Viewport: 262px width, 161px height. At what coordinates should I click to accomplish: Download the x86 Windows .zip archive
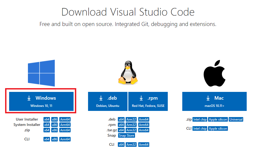[54, 130]
